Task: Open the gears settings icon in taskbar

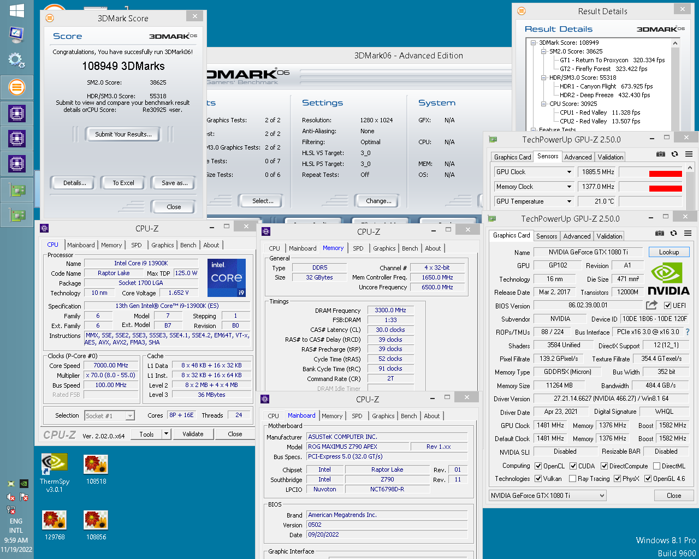Action: (16, 61)
